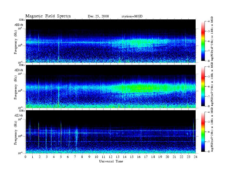
Task: Click the "station=MGD" label
Action: point(132,16)
